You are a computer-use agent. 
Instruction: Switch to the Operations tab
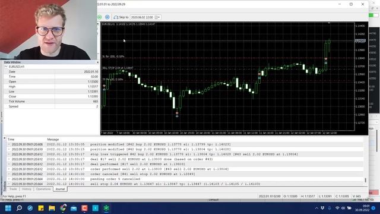click(43, 189)
